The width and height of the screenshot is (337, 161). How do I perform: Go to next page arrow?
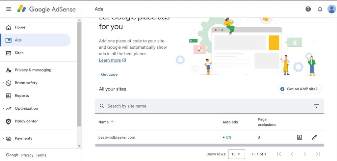point(304,154)
